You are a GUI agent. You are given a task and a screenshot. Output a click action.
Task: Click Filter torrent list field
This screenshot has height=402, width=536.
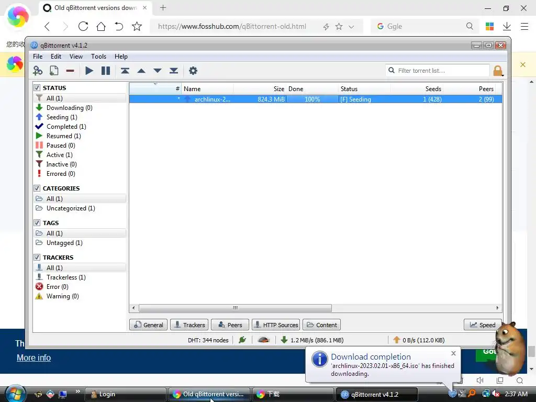tap(438, 71)
